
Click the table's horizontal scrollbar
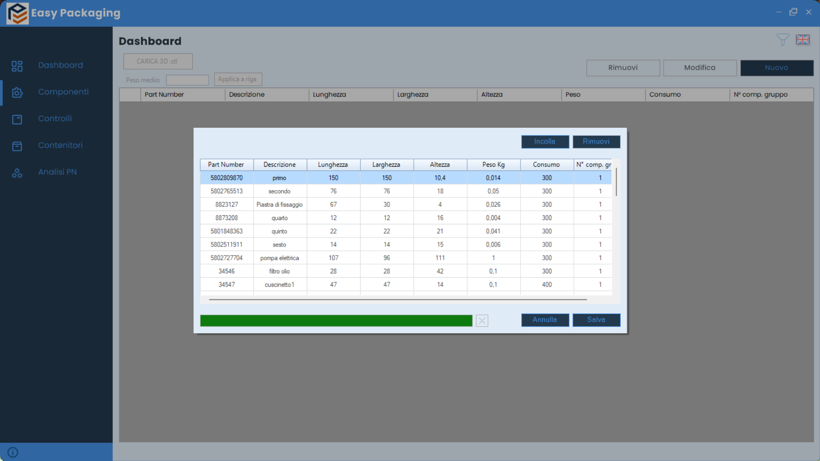point(397,300)
